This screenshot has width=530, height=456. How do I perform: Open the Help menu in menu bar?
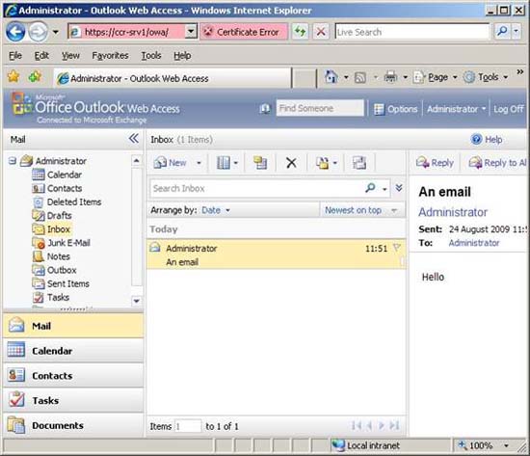[x=182, y=56]
